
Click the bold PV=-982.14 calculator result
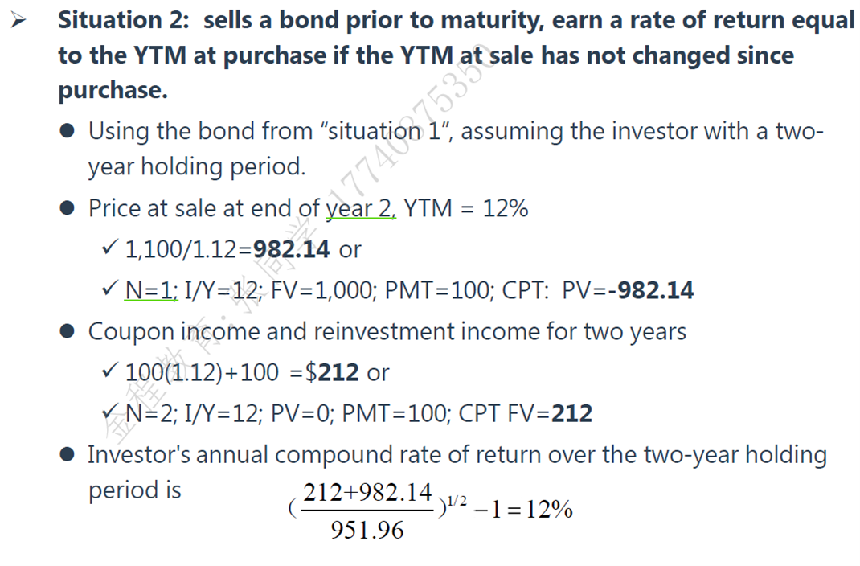click(628, 291)
